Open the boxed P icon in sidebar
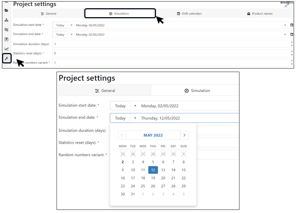Screen dimensions: 296x213 (x=6, y=39)
